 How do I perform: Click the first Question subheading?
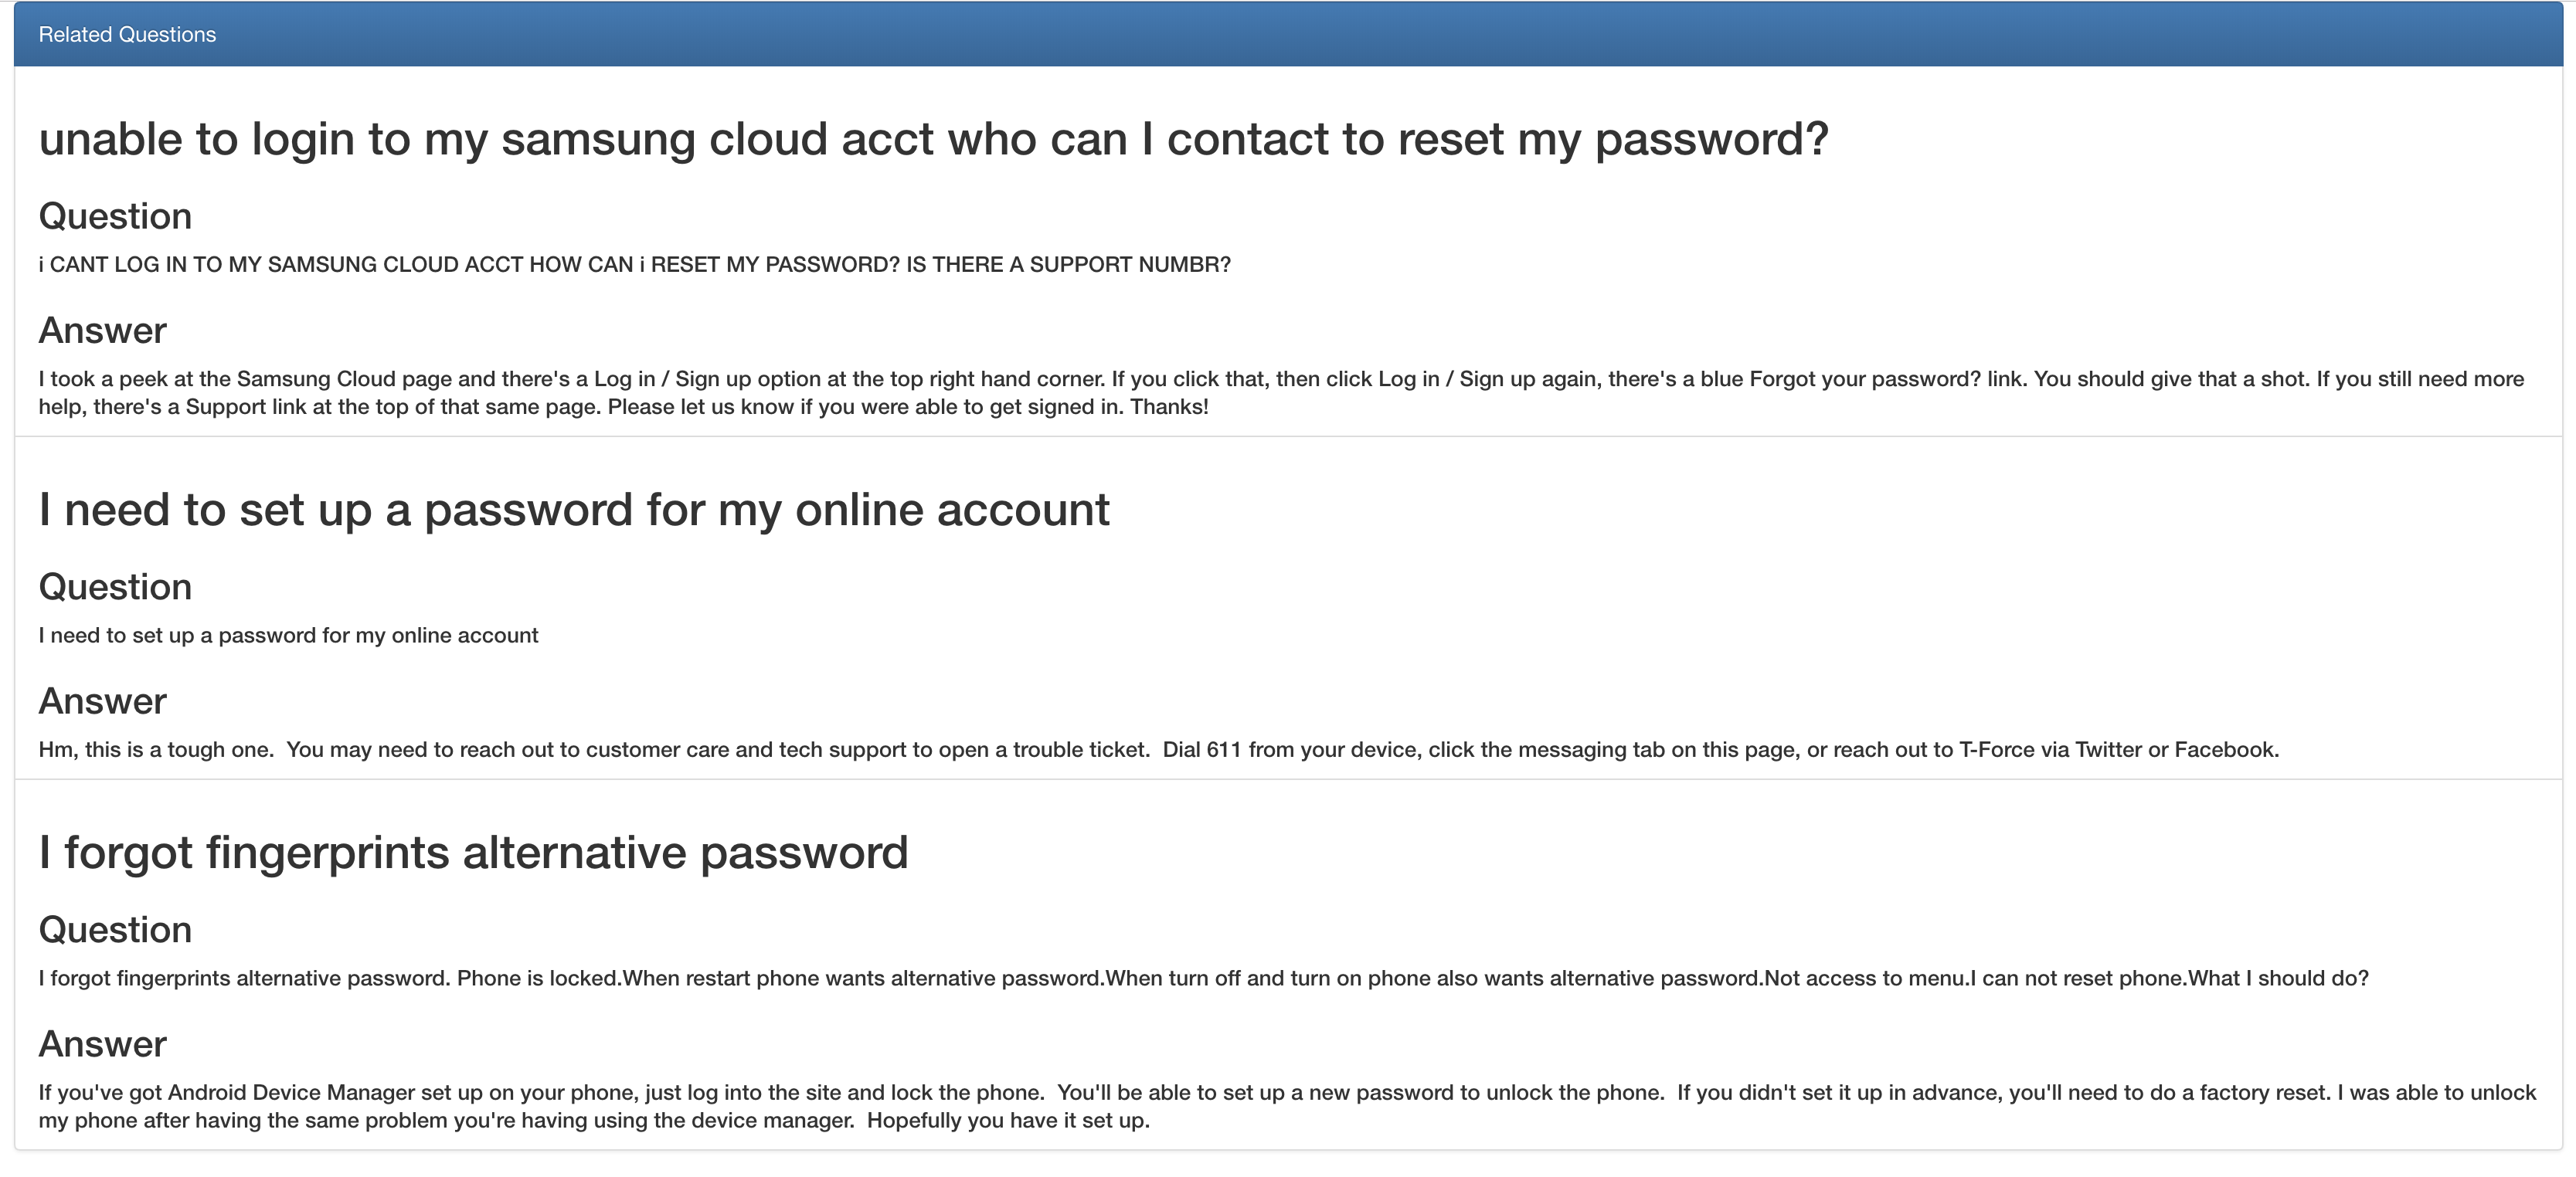pos(115,217)
